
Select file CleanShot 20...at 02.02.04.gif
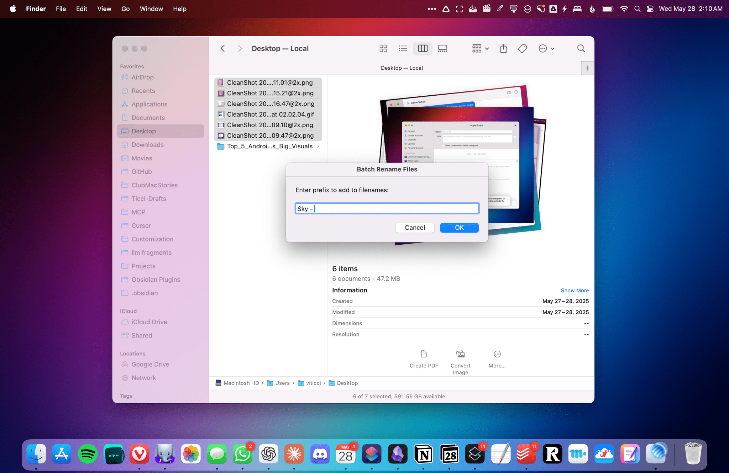[x=268, y=115]
